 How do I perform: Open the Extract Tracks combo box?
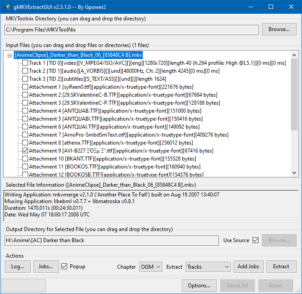208,267
